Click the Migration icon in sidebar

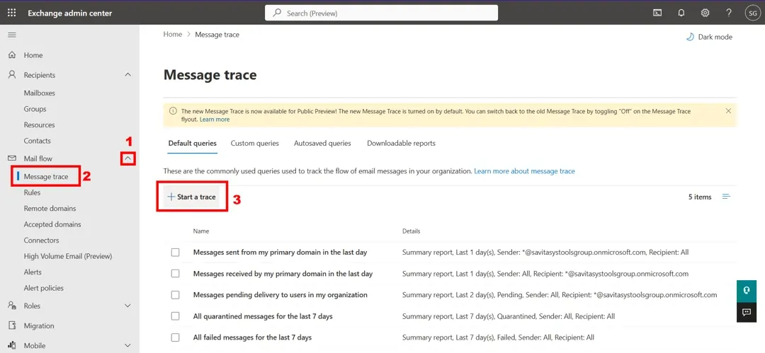coord(12,325)
